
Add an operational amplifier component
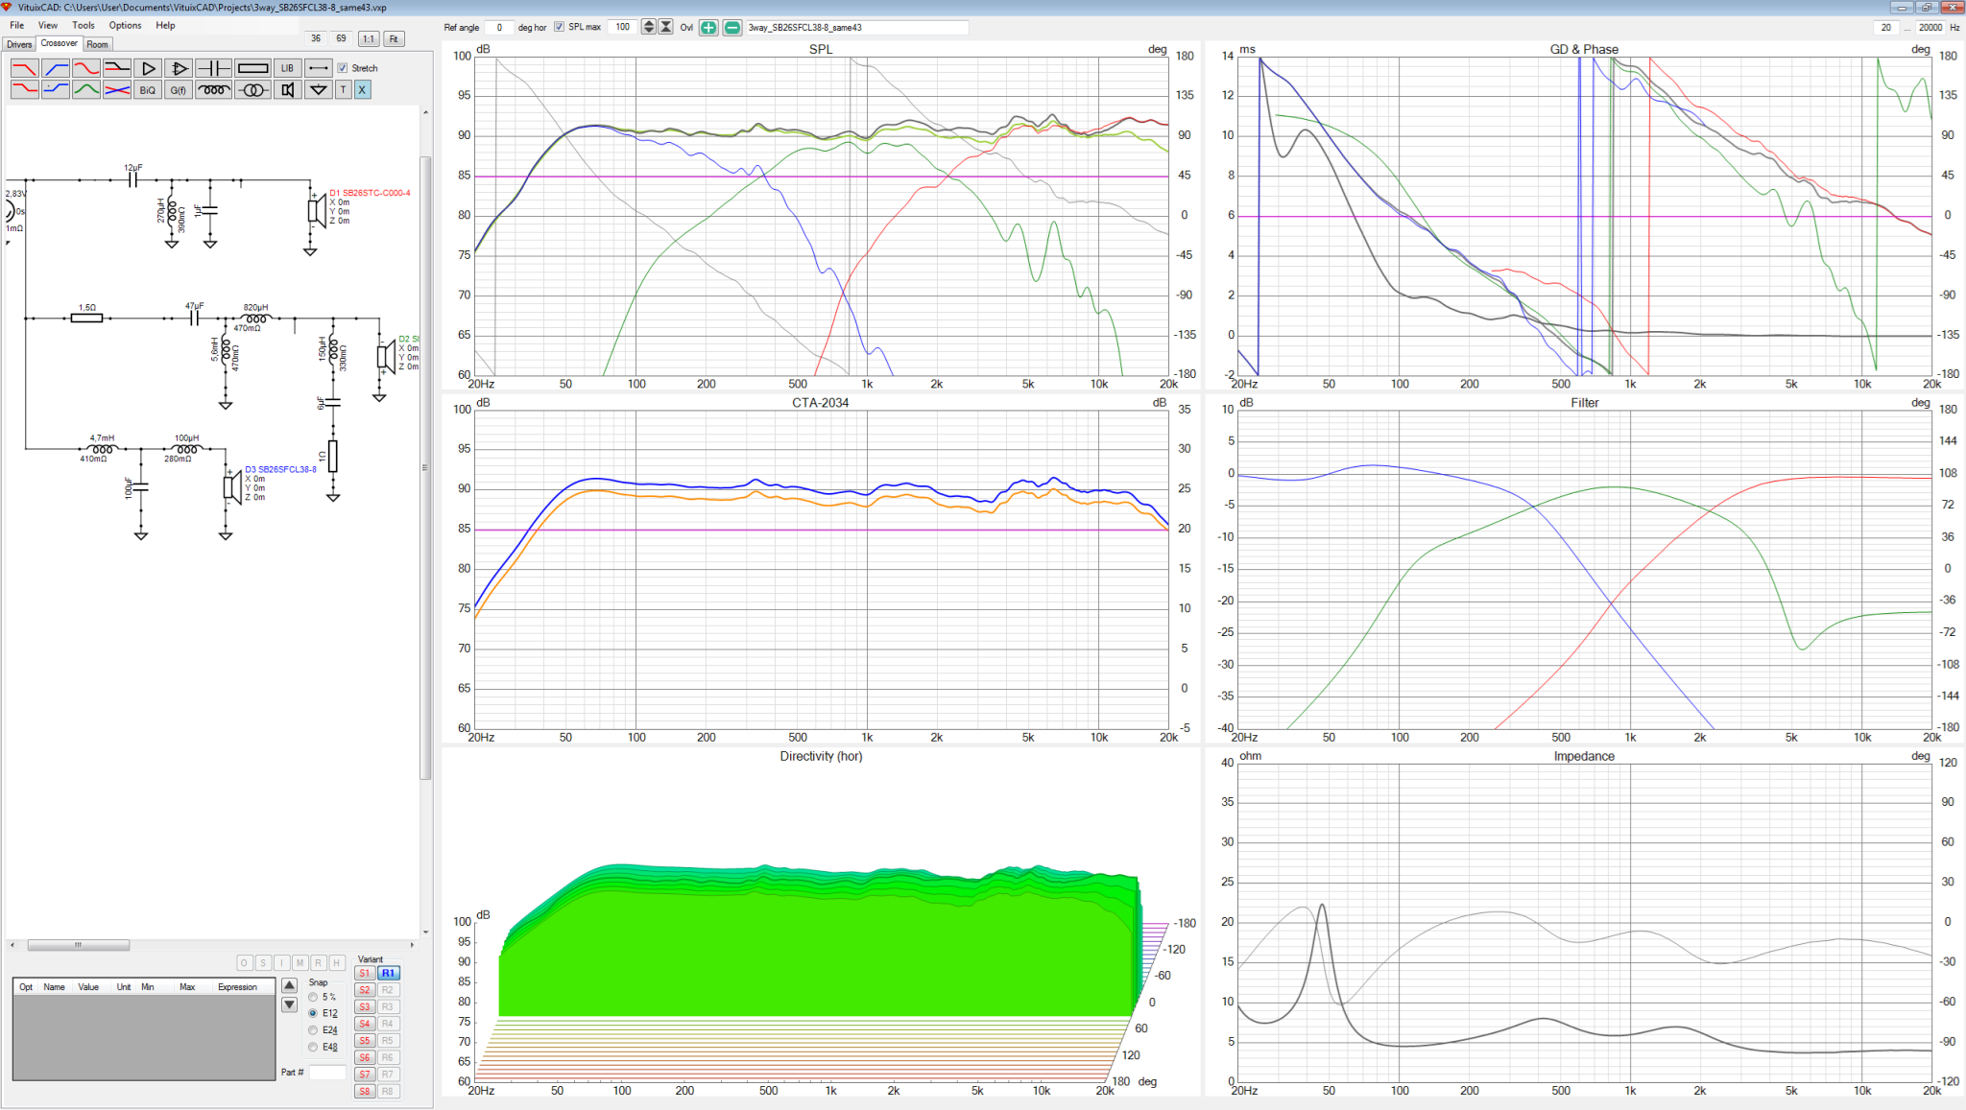pyautogui.click(x=179, y=68)
